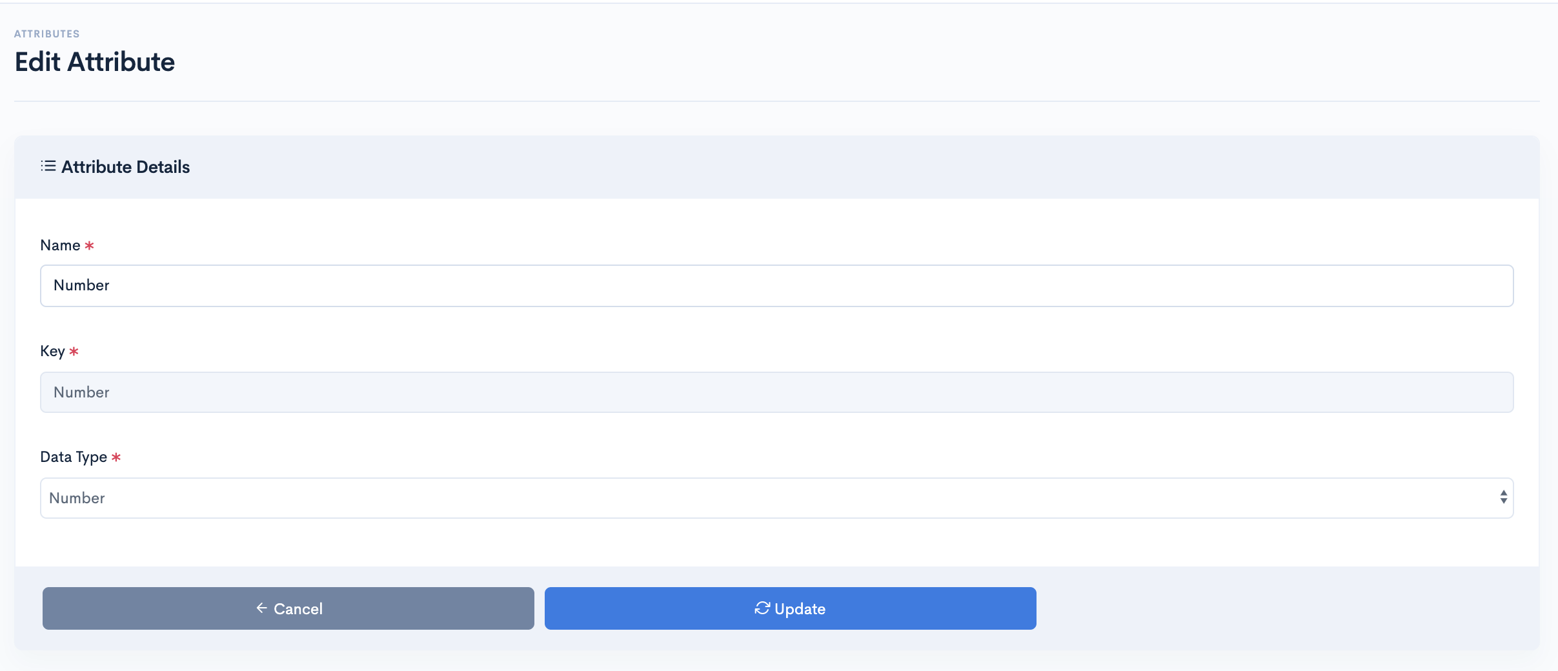Click the Name field label

point(60,245)
